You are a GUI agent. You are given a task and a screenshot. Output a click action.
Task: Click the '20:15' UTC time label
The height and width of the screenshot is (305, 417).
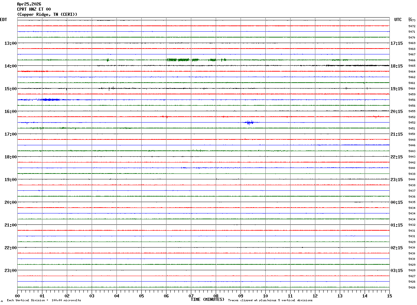point(396,112)
